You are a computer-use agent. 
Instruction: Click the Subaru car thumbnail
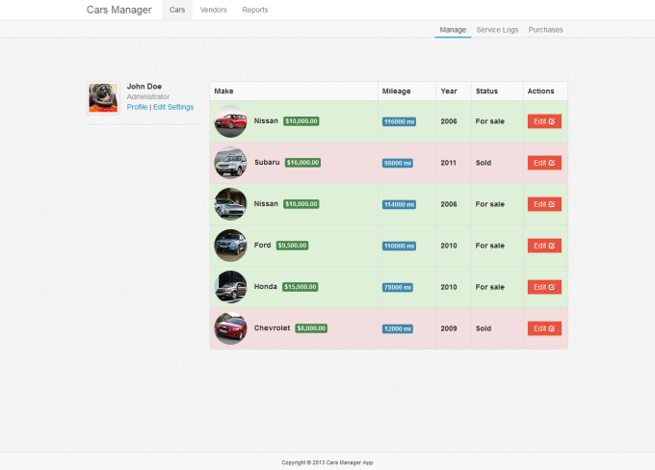230,163
